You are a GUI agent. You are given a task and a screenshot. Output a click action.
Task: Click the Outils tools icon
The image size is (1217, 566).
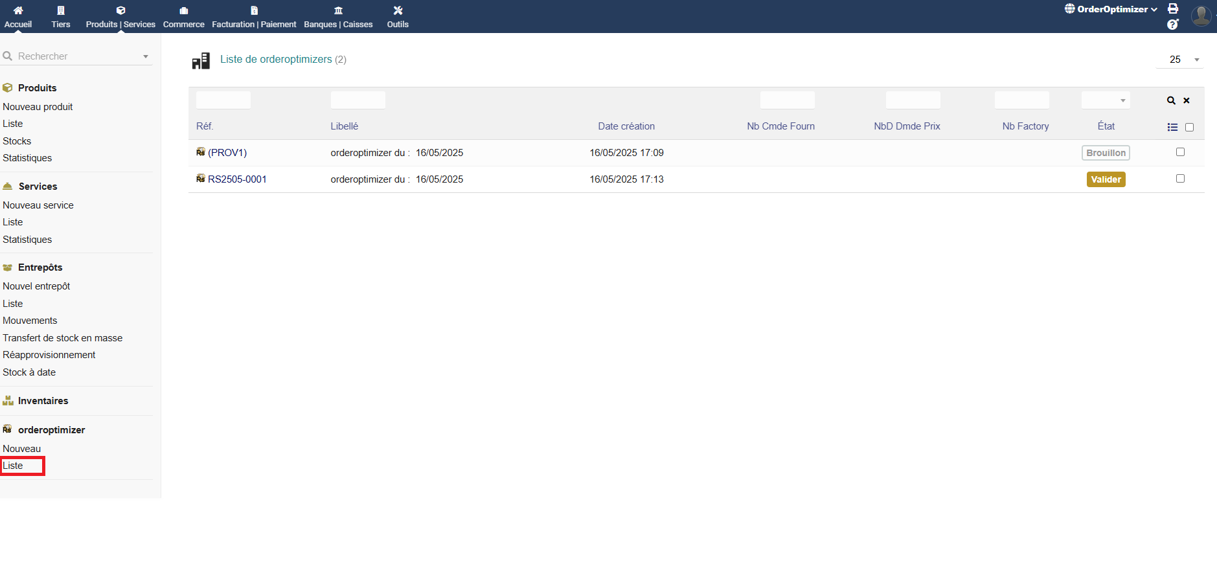pyautogui.click(x=398, y=10)
